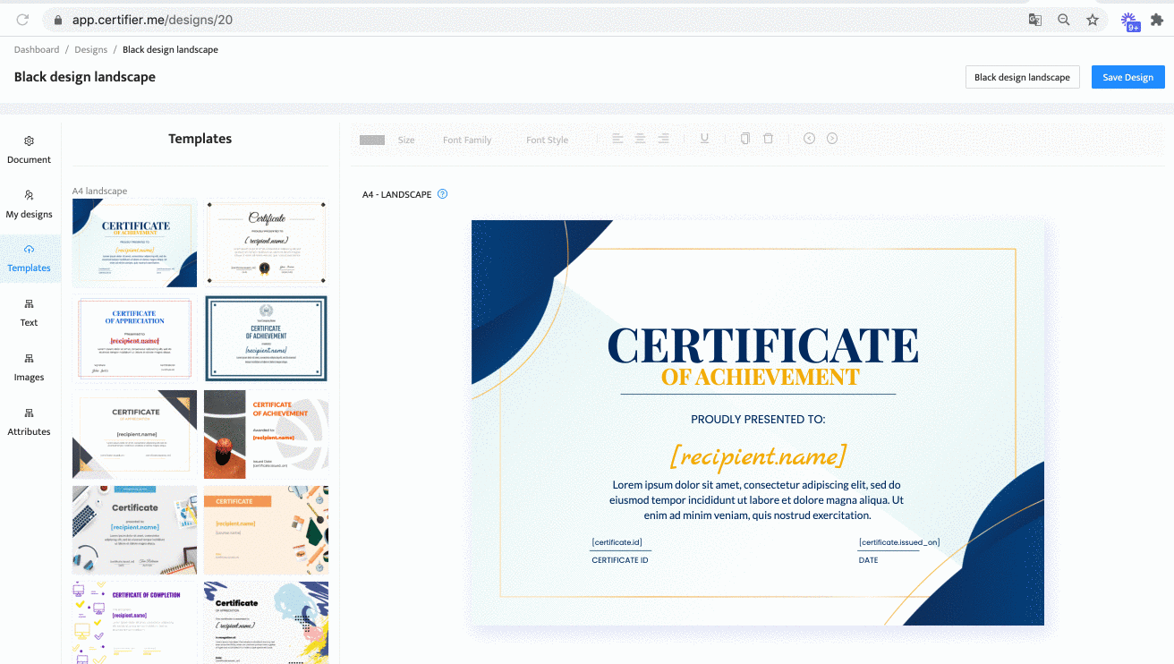Select the basketball Certificate of Achievement template

(x=267, y=435)
